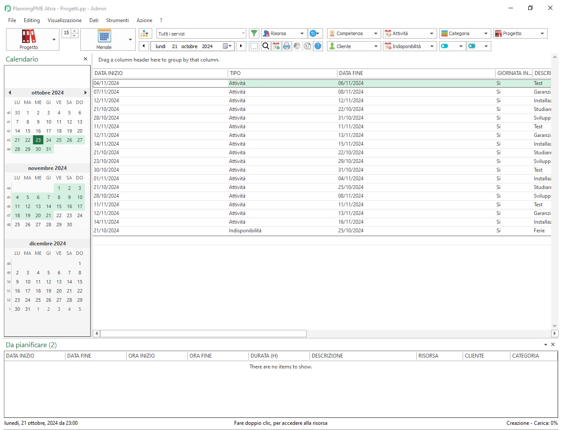This screenshot has width=562, height=430.
Task: Select the row starting 04/11/2024
Action: point(322,83)
